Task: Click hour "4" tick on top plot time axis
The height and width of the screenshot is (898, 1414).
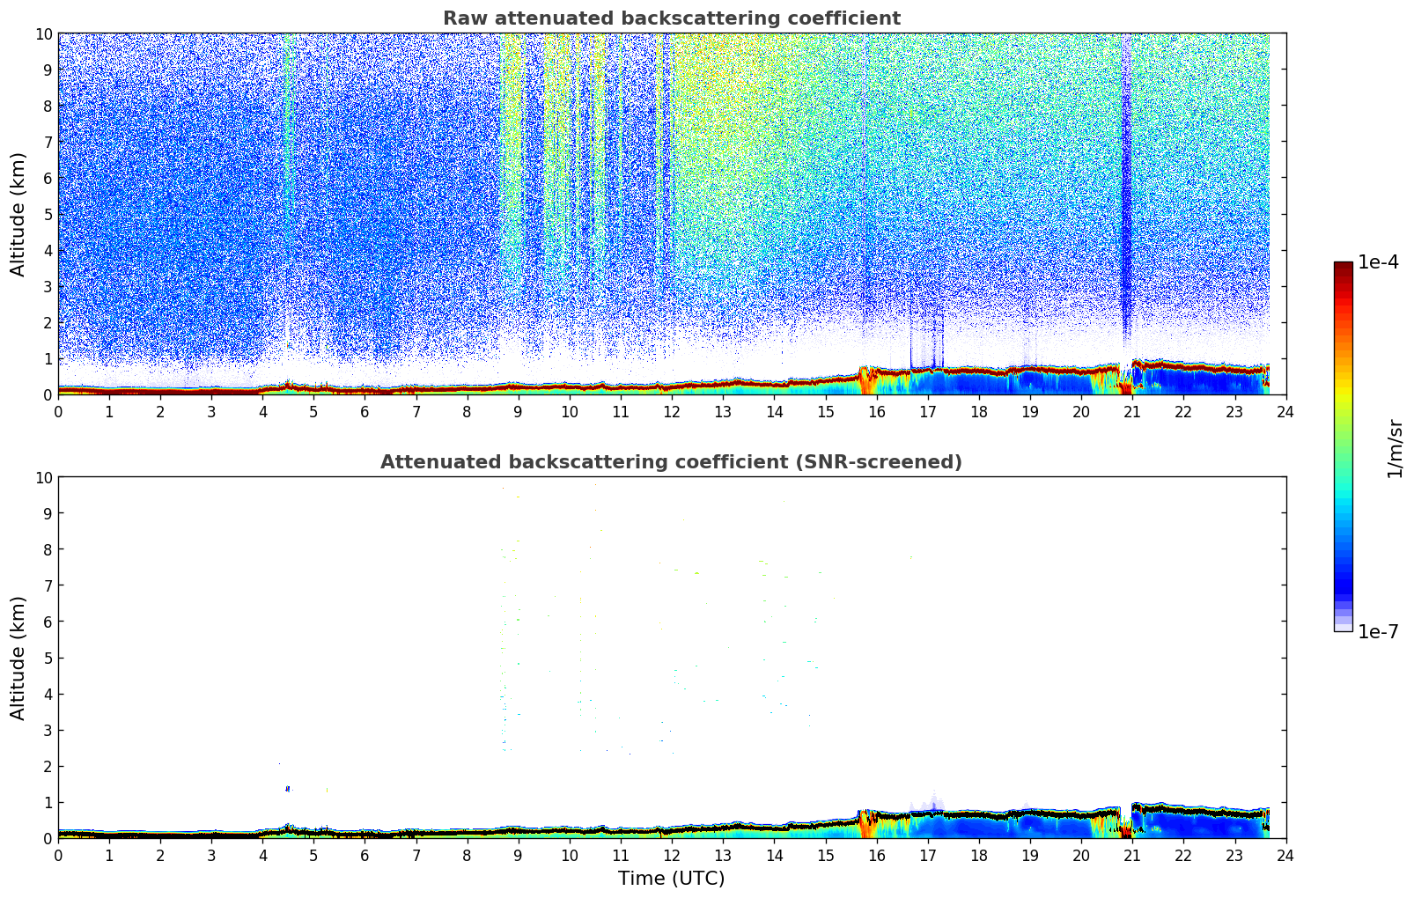Action: [x=262, y=411]
